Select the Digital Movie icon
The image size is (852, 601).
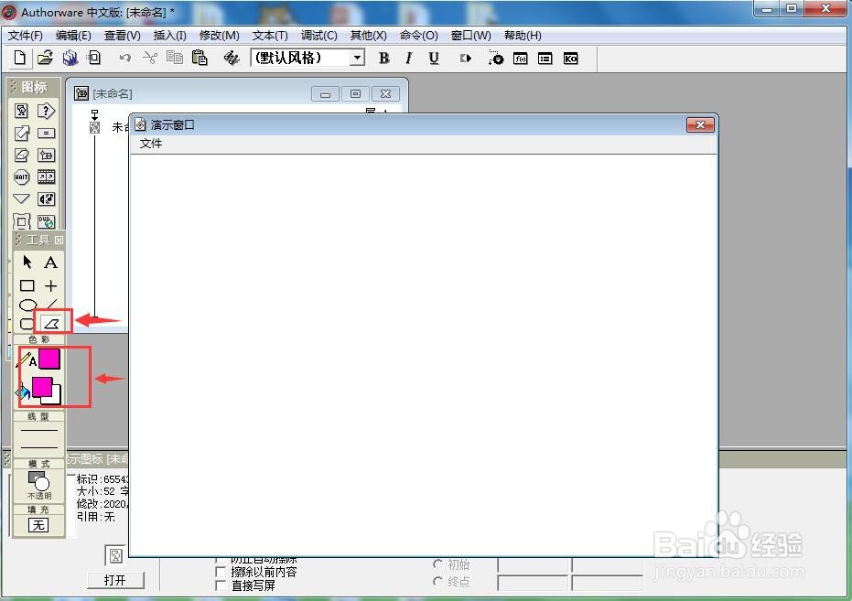46,177
